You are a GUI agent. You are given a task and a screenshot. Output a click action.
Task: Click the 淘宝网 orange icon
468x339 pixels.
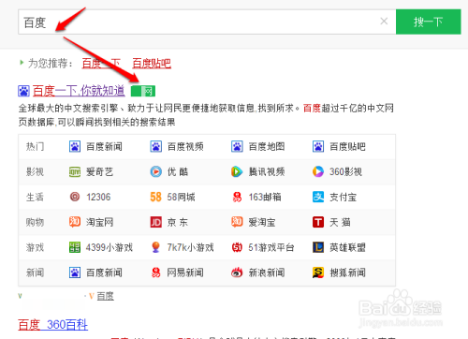[x=75, y=222]
